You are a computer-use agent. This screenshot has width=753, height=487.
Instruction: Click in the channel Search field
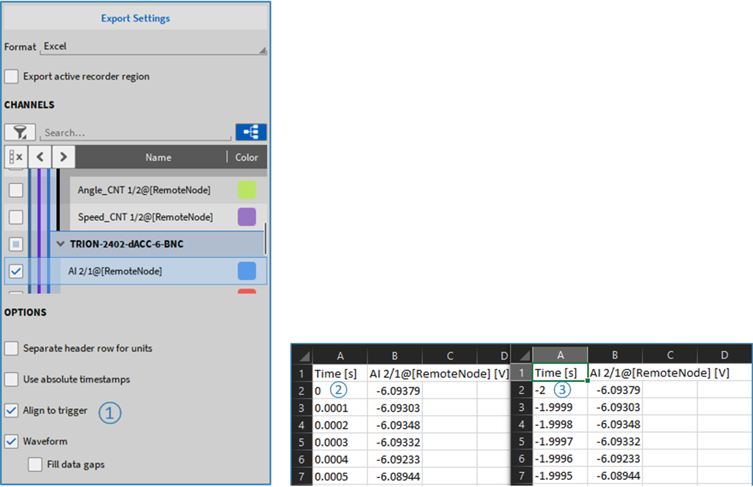point(135,133)
